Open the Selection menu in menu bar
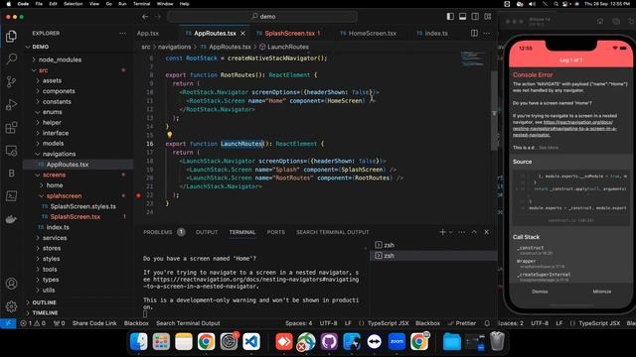The height and width of the screenshot is (357, 636). (73, 4)
